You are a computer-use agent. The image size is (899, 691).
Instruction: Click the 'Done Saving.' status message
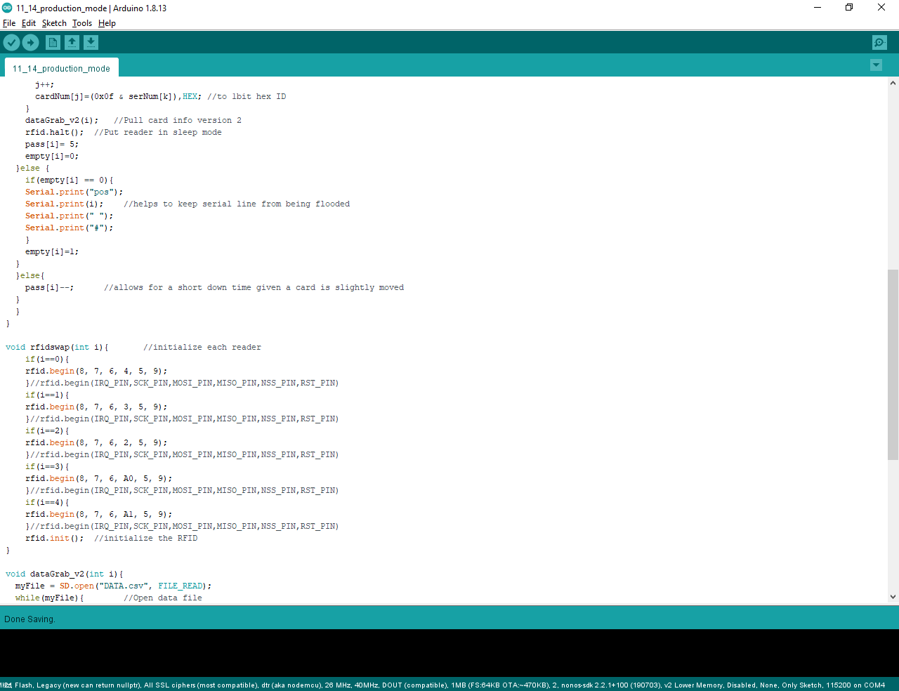pyautogui.click(x=29, y=619)
